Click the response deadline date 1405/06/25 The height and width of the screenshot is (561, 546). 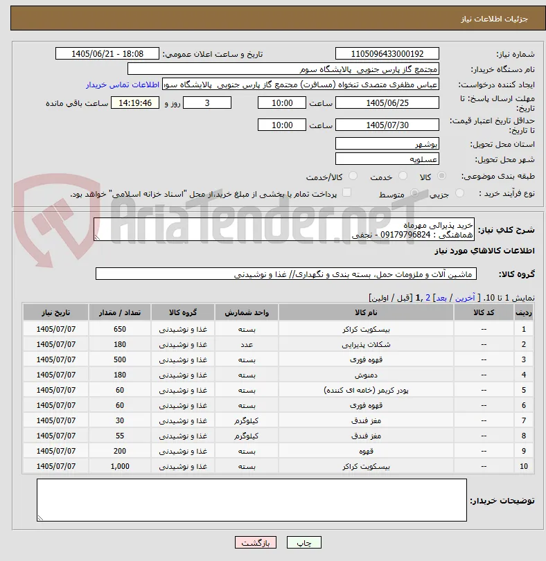[387, 103]
